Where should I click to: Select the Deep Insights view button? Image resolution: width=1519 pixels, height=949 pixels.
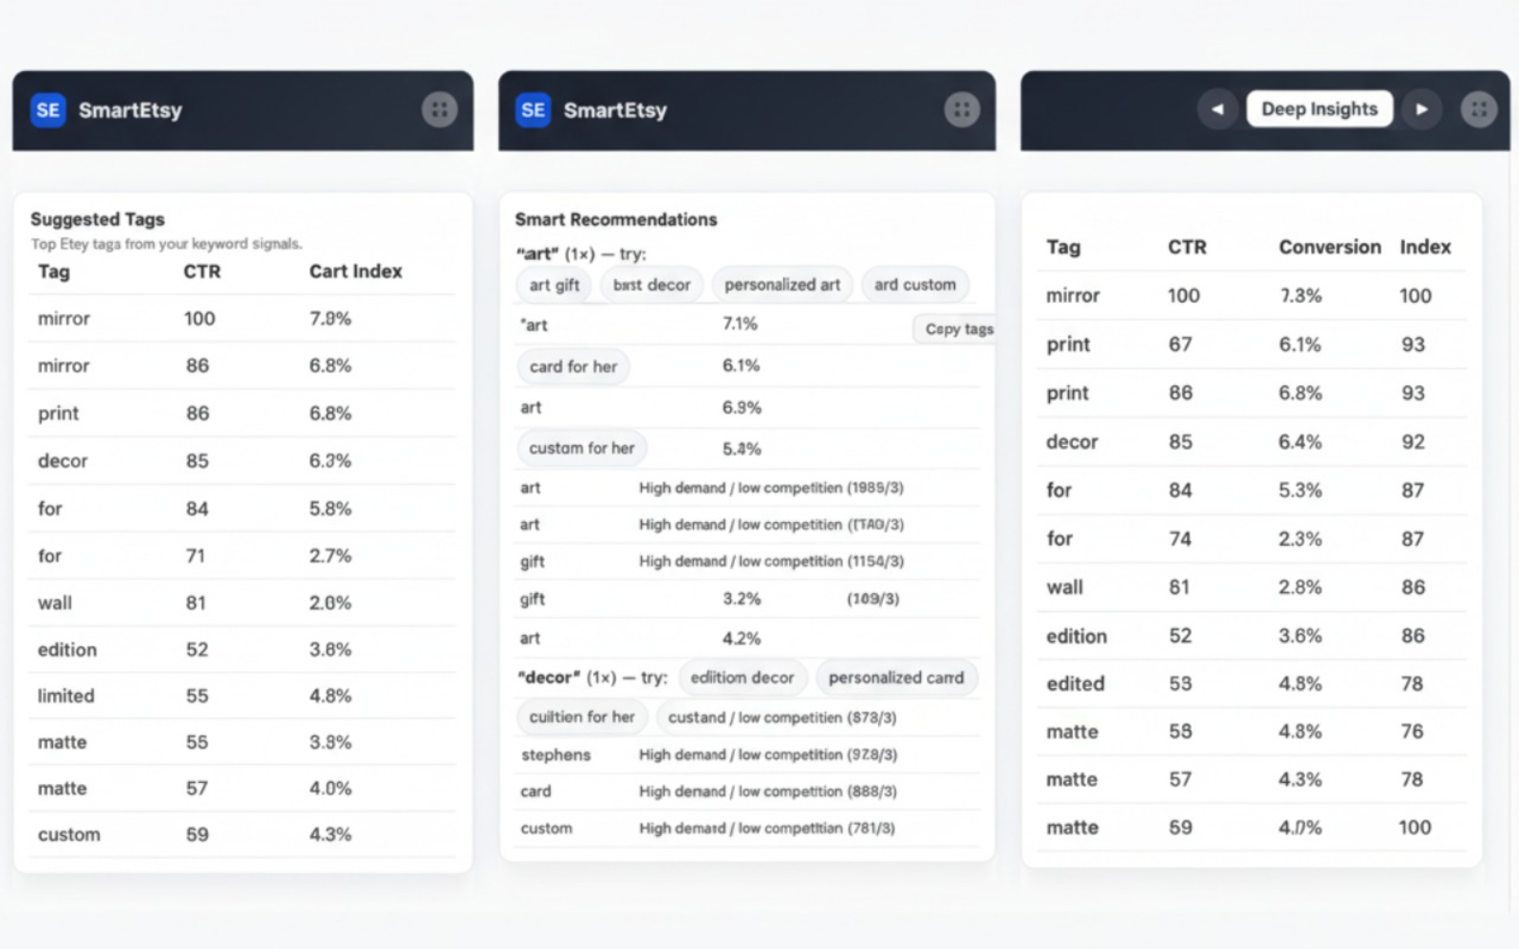tap(1319, 108)
